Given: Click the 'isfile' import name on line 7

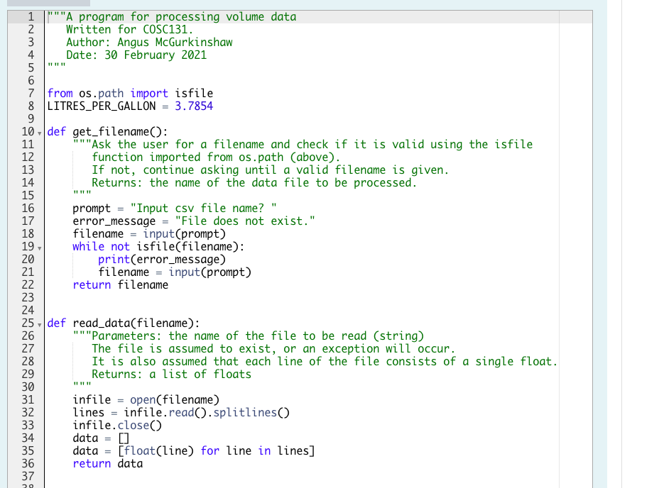Looking at the screenshot, I should [x=194, y=94].
